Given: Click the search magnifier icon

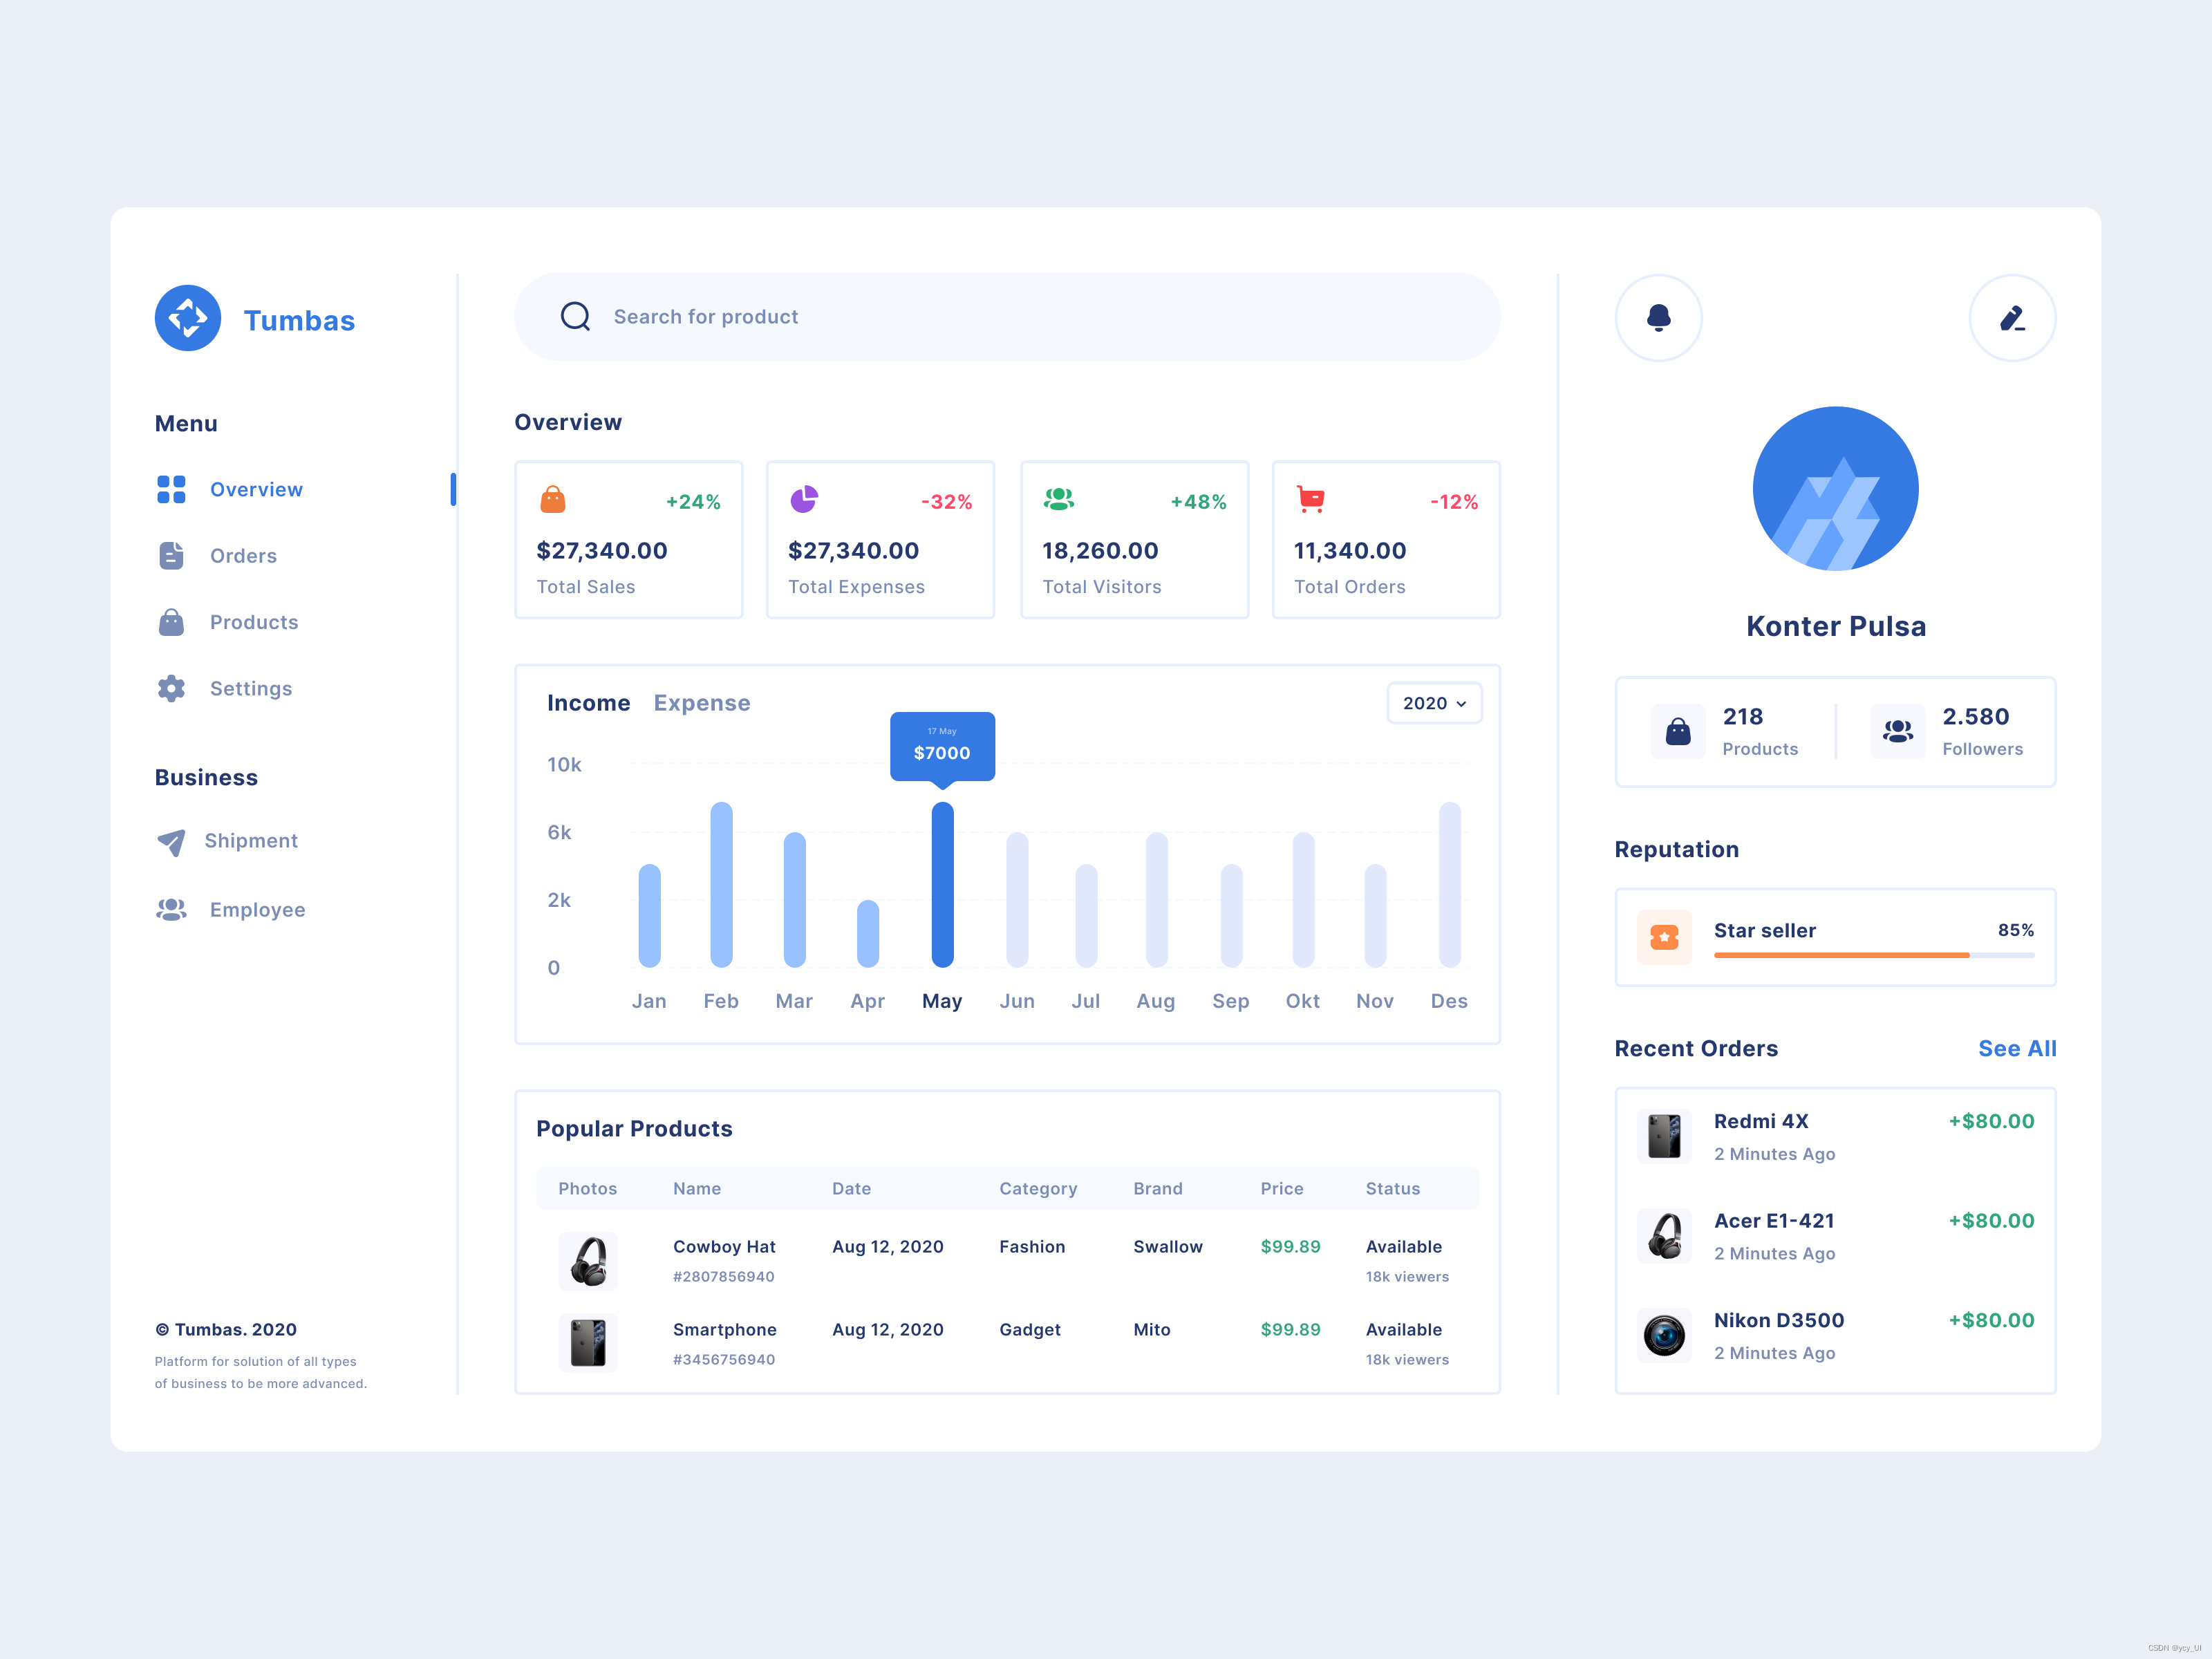Looking at the screenshot, I should (575, 317).
